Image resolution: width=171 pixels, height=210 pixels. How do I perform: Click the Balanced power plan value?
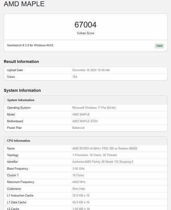click(x=78, y=128)
